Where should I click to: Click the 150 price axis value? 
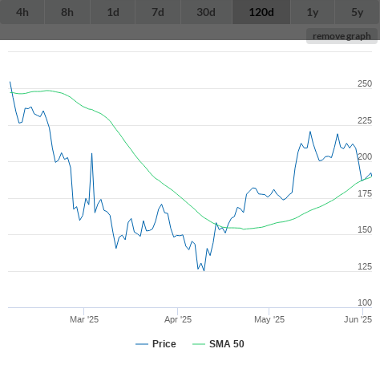[365, 229]
